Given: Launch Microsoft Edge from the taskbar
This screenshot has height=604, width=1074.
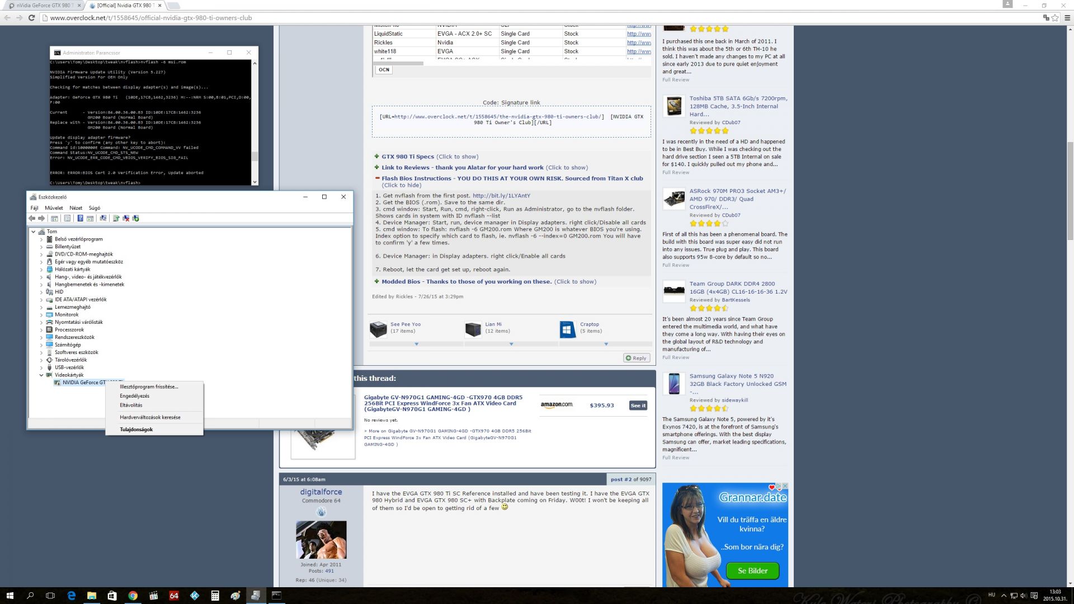Looking at the screenshot, I should 71,596.
